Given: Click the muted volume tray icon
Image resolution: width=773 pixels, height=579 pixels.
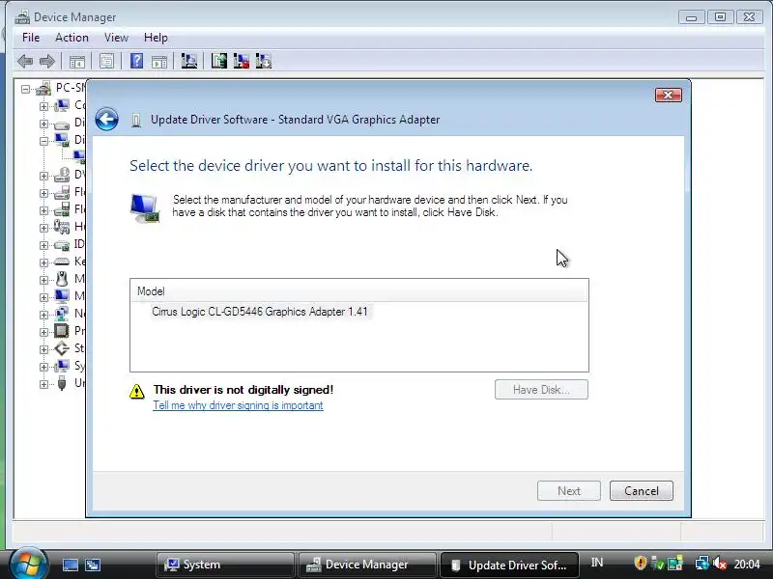Looking at the screenshot, I should tap(720, 564).
